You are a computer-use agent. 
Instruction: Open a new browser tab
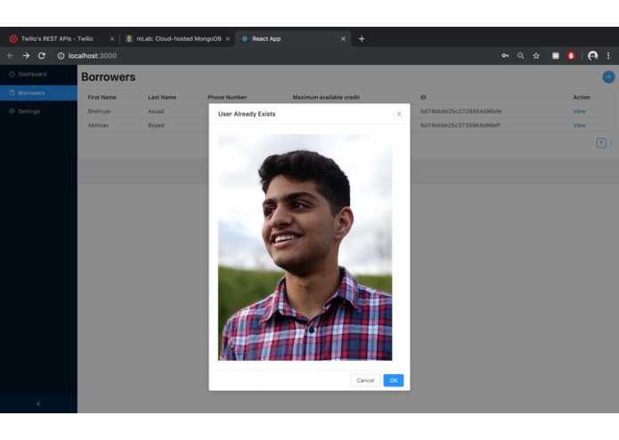(362, 38)
